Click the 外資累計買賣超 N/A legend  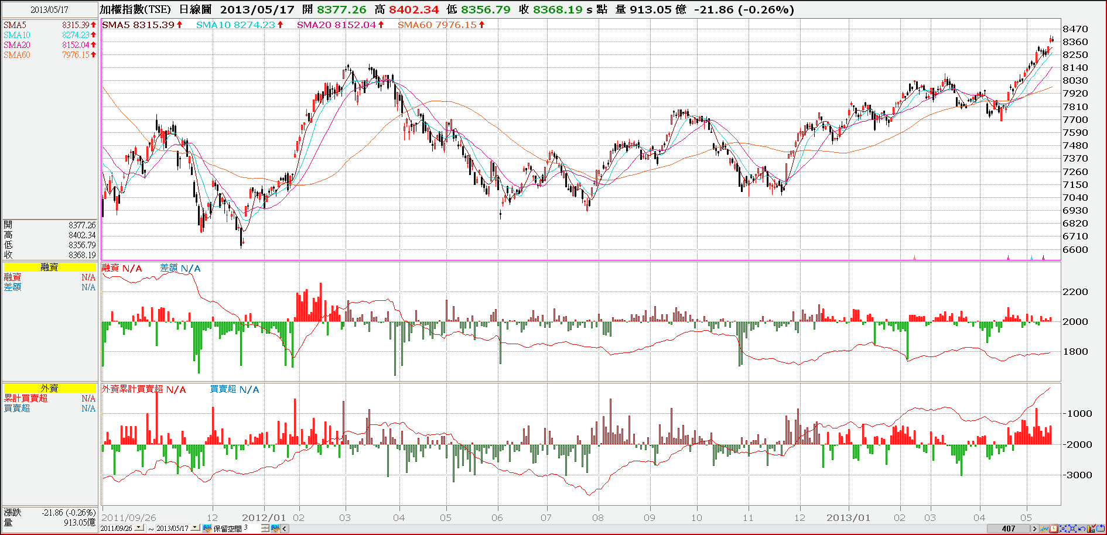pos(144,389)
